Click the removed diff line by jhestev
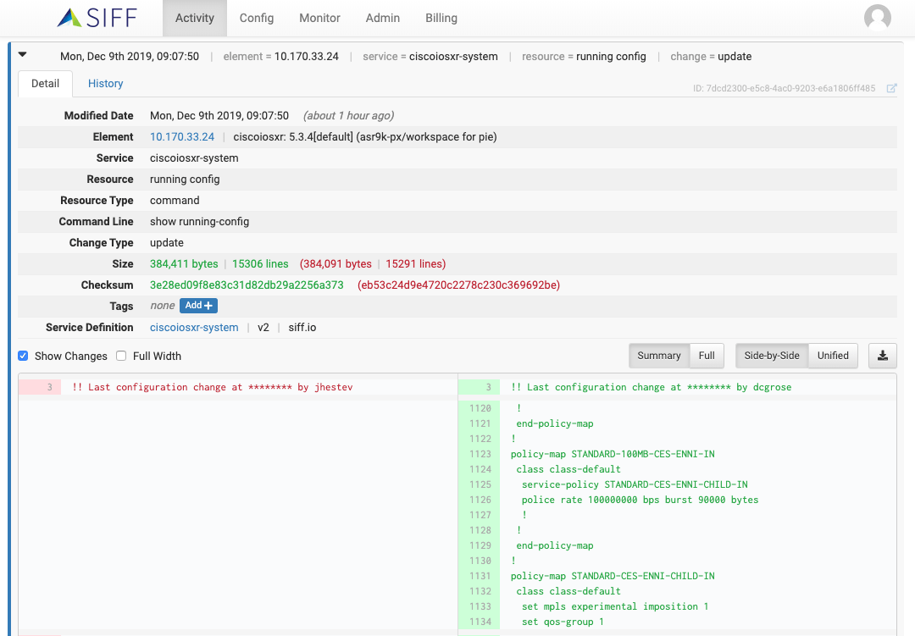The image size is (915, 636). tap(213, 387)
